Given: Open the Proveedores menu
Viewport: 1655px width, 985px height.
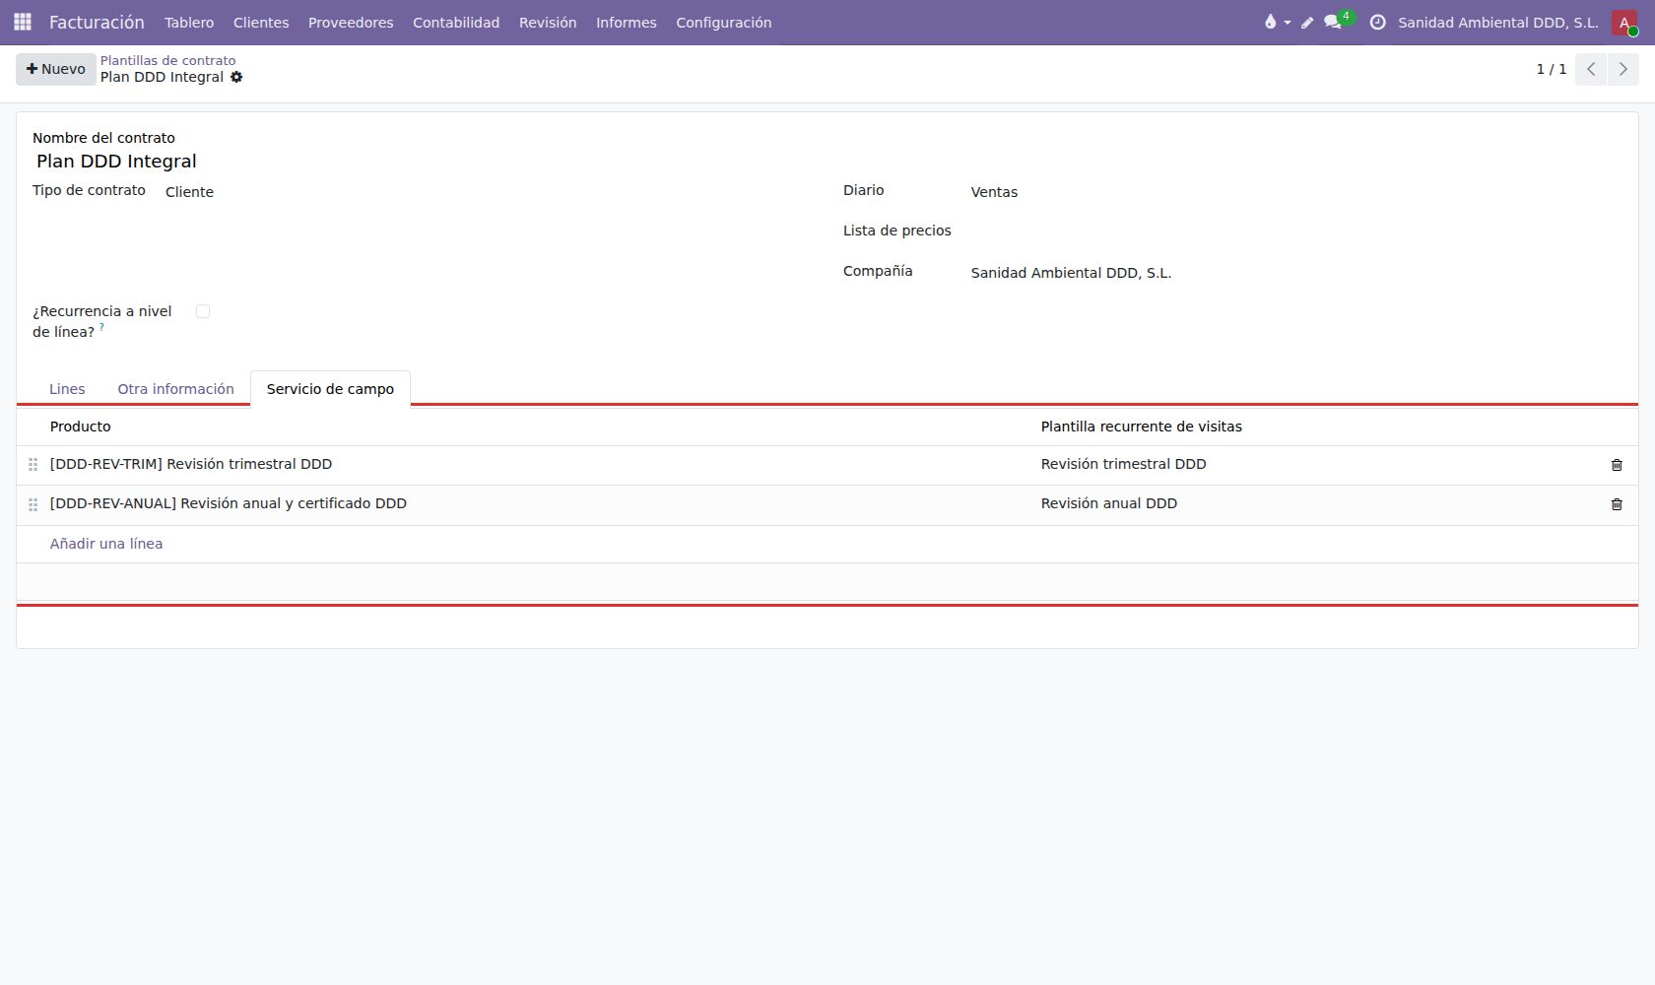Looking at the screenshot, I should click(x=351, y=23).
